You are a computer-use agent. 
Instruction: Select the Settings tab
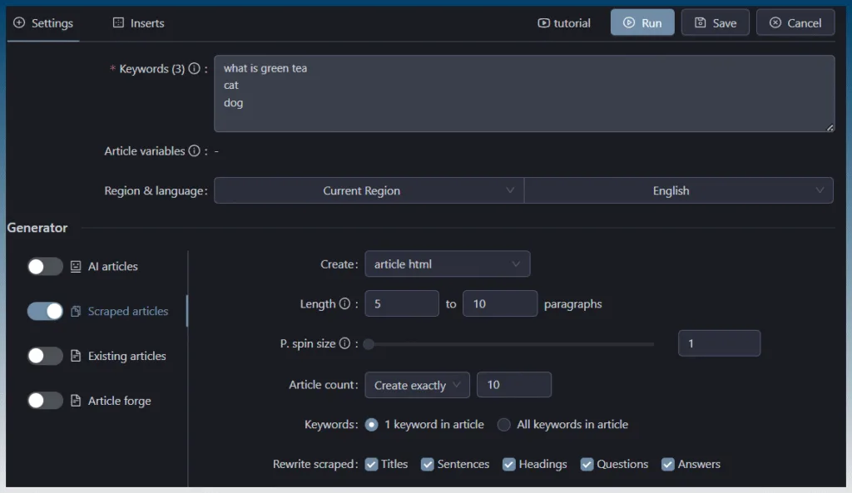(43, 22)
